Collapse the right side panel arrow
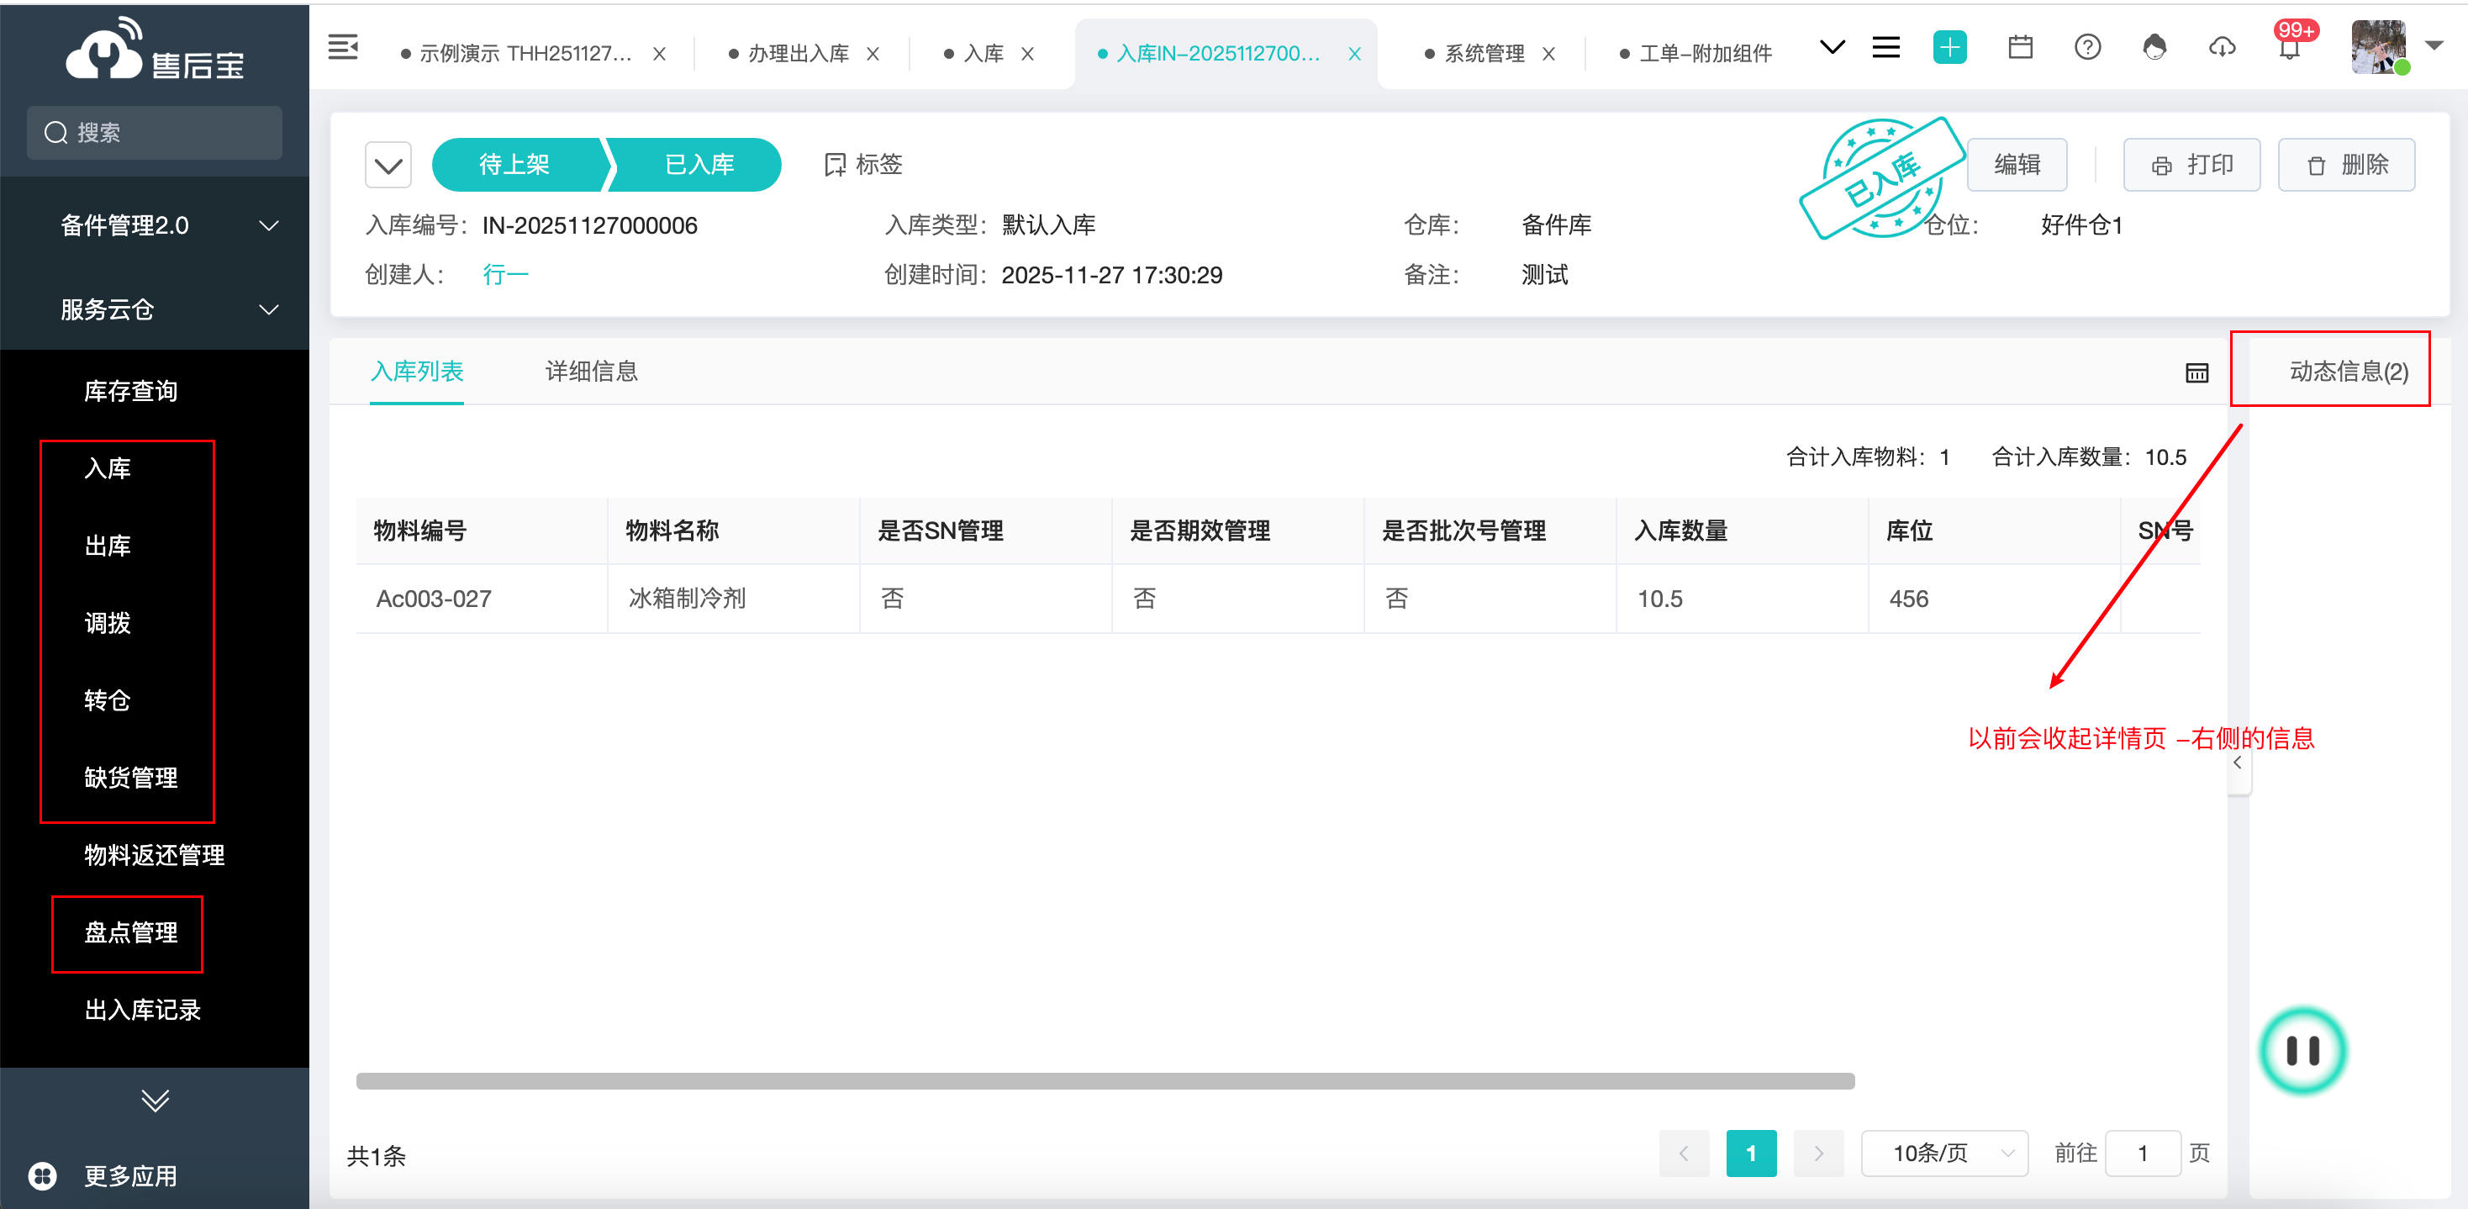2468x1209 pixels. click(2237, 763)
